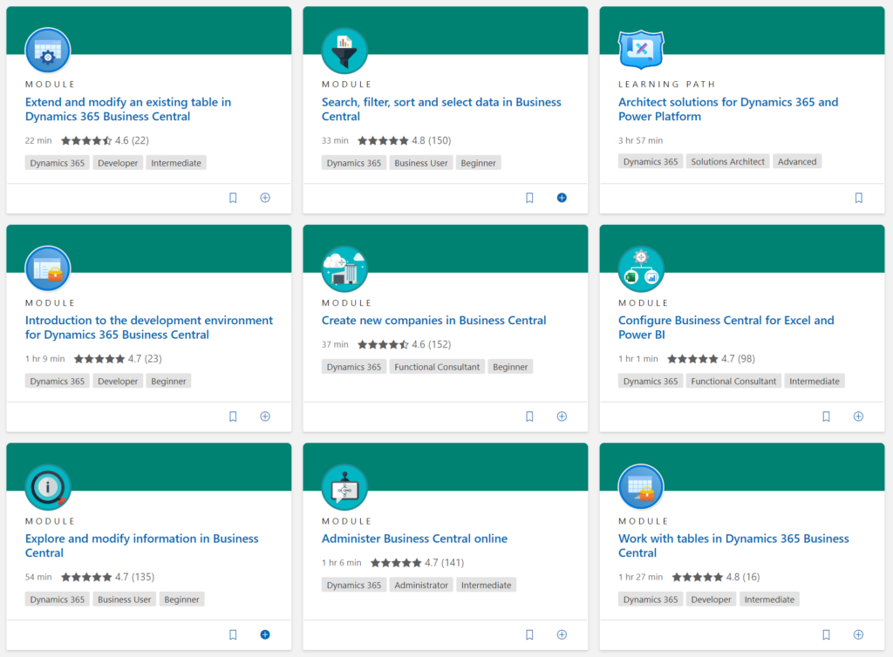Bookmark the Extend and modify existing table module
The width and height of the screenshot is (893, 657).
[233, 198]
